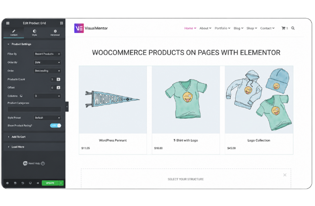Expand the Add To Cart section
The height and width of the screenshot is (206, 315).
34,137
